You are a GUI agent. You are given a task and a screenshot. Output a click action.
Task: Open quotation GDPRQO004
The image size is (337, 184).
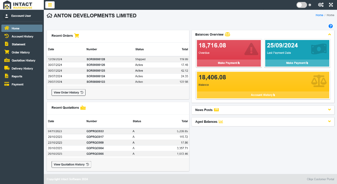pos(95,148)
